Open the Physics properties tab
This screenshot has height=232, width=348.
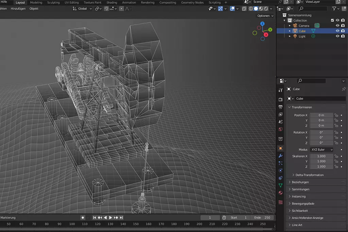(x=280, y=171)
